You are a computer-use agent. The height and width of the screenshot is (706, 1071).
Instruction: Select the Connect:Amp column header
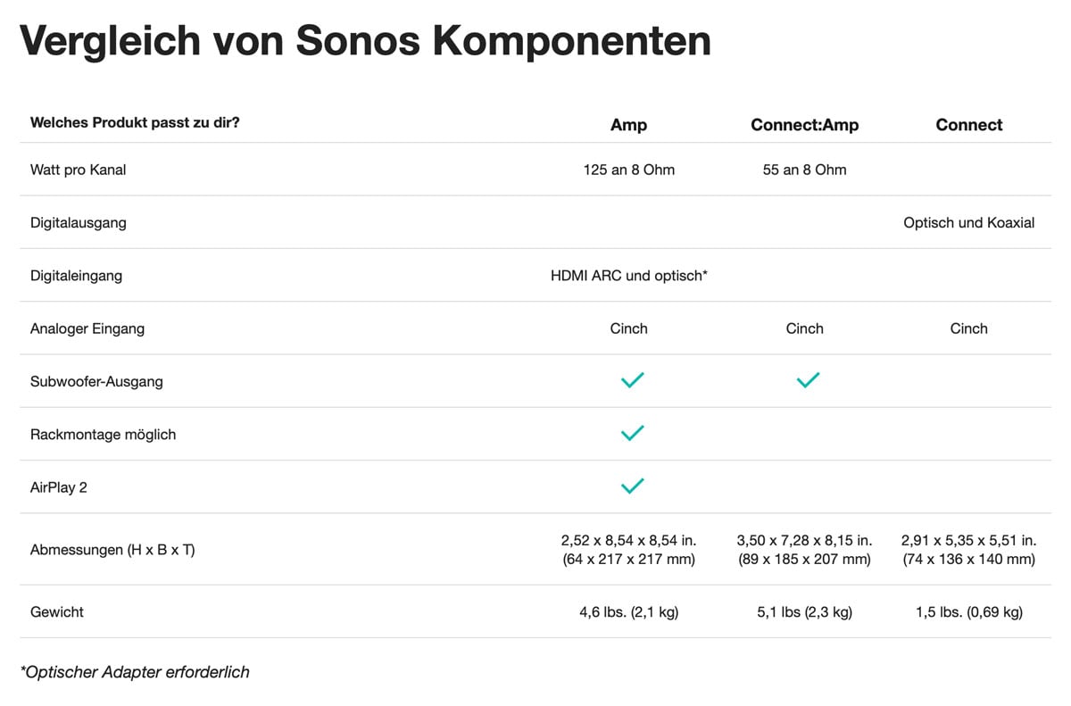coord(804,125)
